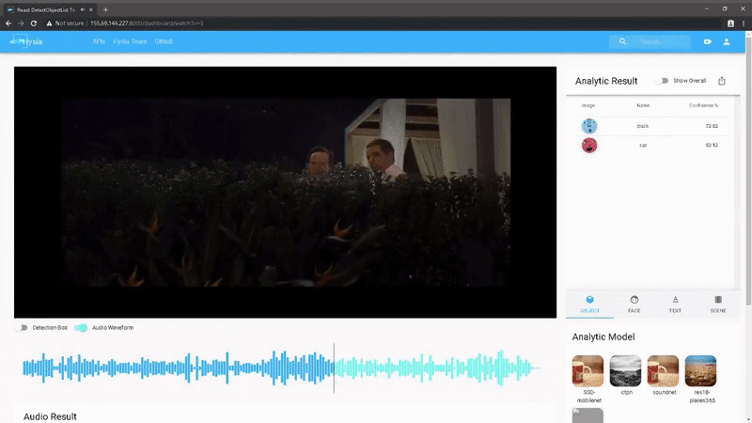Switch to the FACE tab
This screenshot has width=752, height=423.
pyautogui.click(x=634, y=304)
